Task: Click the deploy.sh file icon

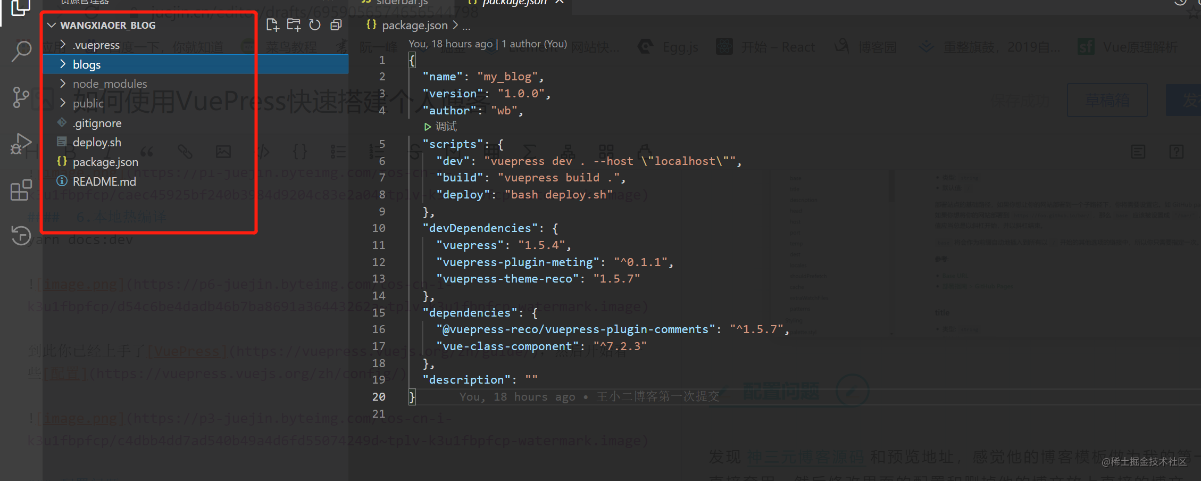Action: point(62,142)
